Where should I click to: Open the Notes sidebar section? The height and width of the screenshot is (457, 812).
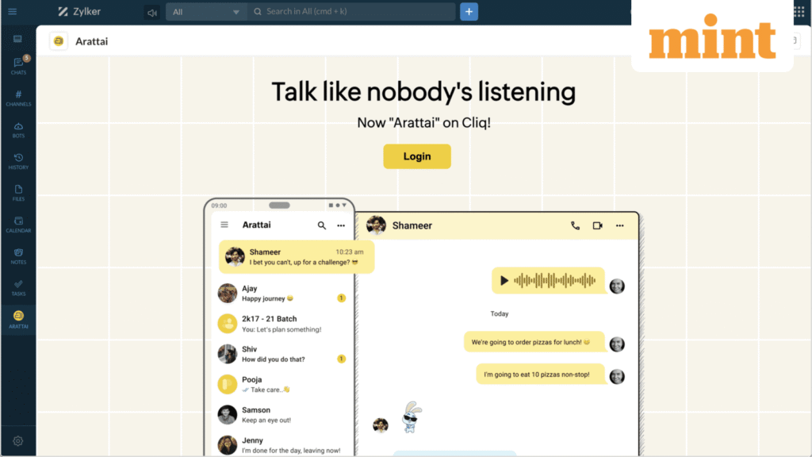pyautogui.click(x=19, y=256)
